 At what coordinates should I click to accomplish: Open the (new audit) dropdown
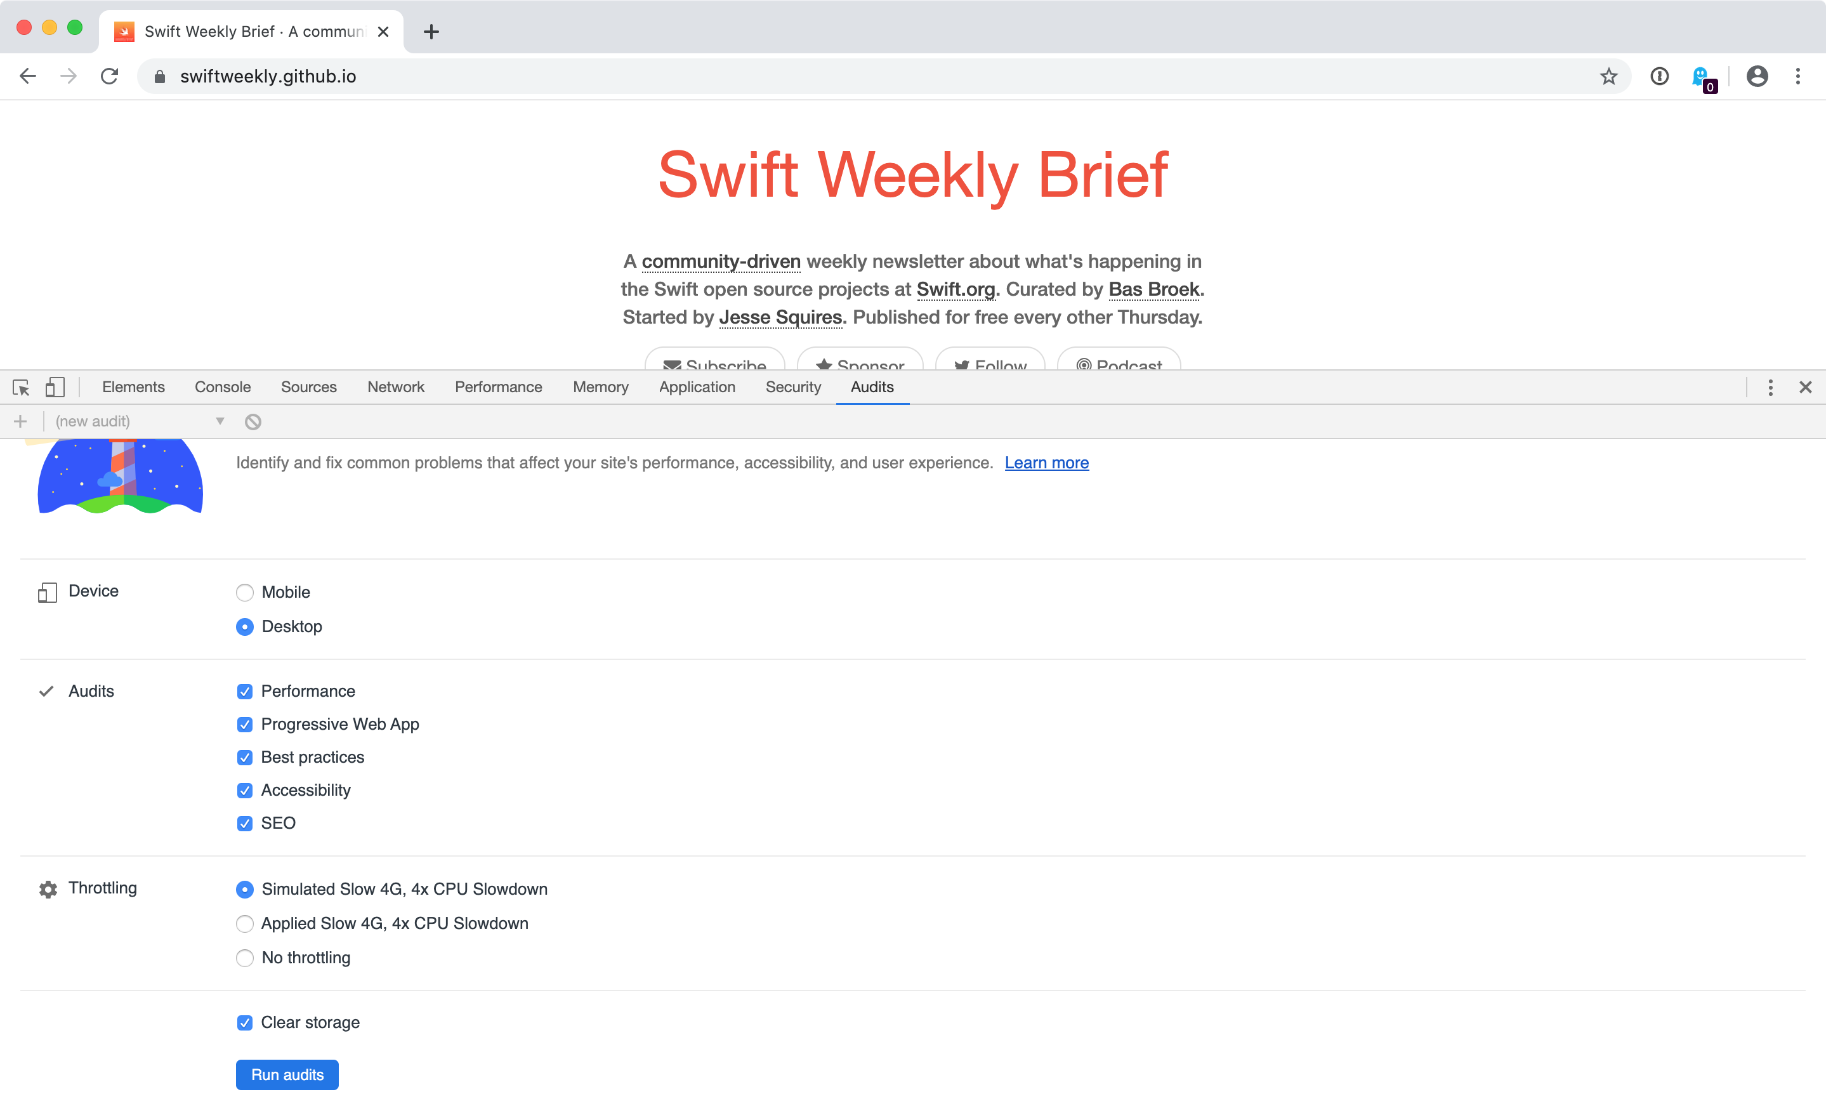point(140,421)
